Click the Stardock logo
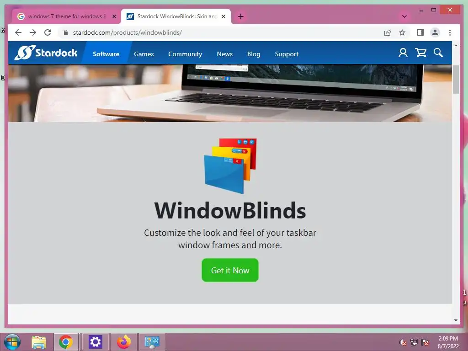468x351 pixels. (46, 53)
